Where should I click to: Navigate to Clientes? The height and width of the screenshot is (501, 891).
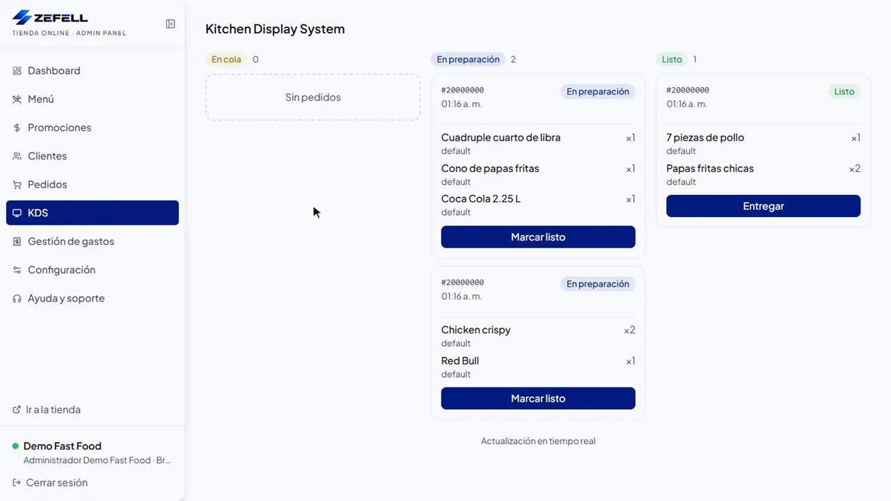pos(93,157)
